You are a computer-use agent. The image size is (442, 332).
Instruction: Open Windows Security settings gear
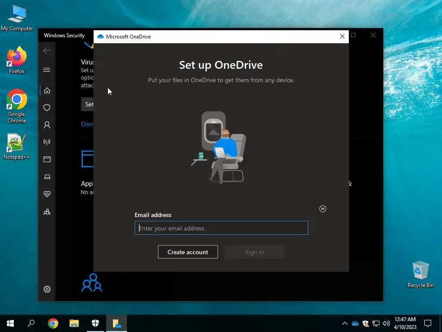pos(47,289)
